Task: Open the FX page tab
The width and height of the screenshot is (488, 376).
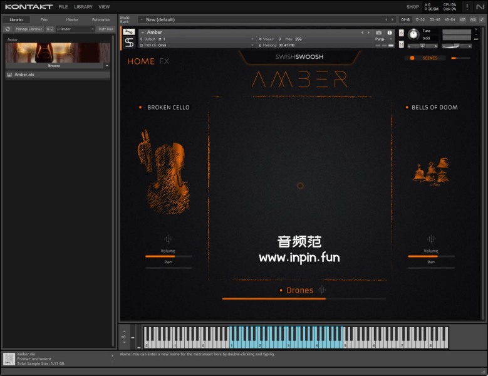Action: click(164, 61)
